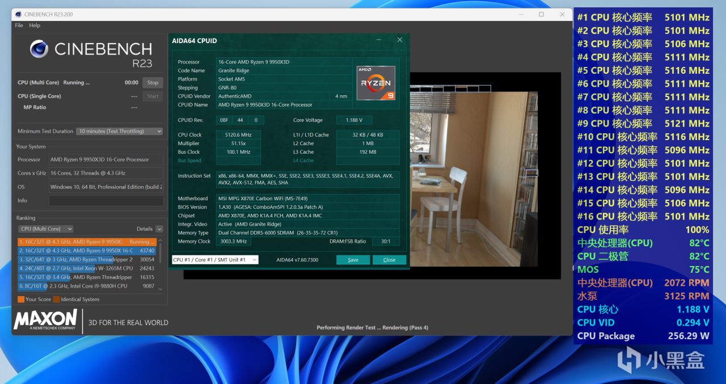Click the ranking list scrollbar down arrow

161,289
